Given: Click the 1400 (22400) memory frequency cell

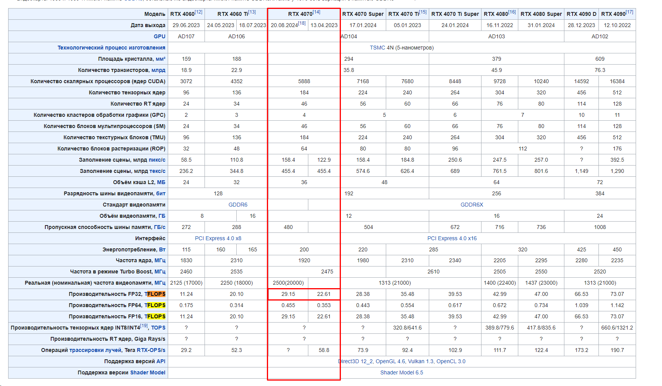Looking at the screenshot, I should click(x=500, y=283).
